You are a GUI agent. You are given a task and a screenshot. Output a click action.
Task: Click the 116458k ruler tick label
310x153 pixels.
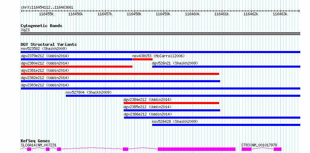tap(134, 14)
